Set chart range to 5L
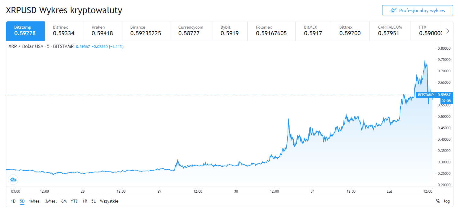Screen dimensions: 458x211 (x=94, y=201)
